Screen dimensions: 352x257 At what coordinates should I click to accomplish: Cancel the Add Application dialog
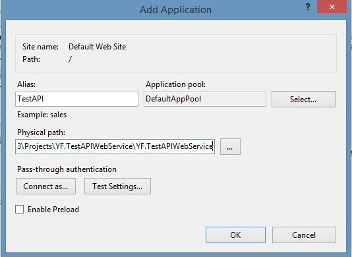pos(304,235)
